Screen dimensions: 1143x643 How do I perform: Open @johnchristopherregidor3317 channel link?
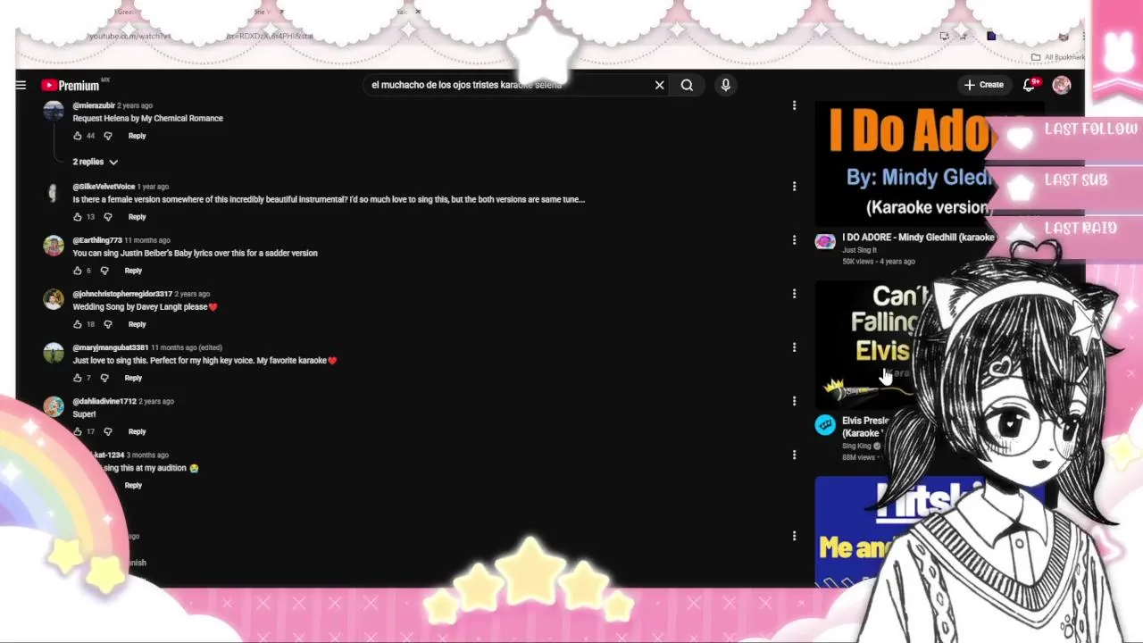(122, 294)
